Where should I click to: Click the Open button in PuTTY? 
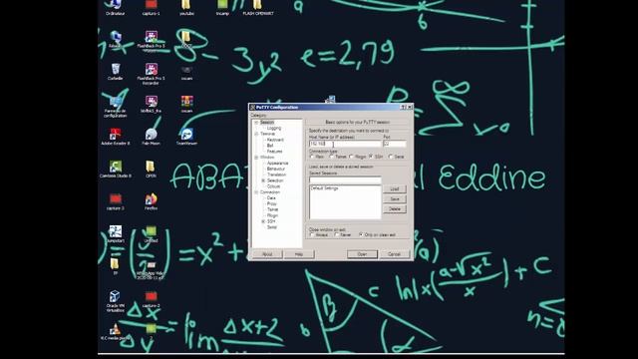[362, 254]
